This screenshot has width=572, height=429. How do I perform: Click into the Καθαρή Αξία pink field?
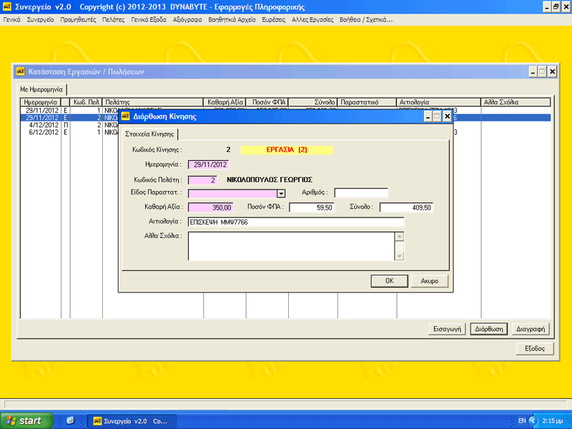[210, 207]
